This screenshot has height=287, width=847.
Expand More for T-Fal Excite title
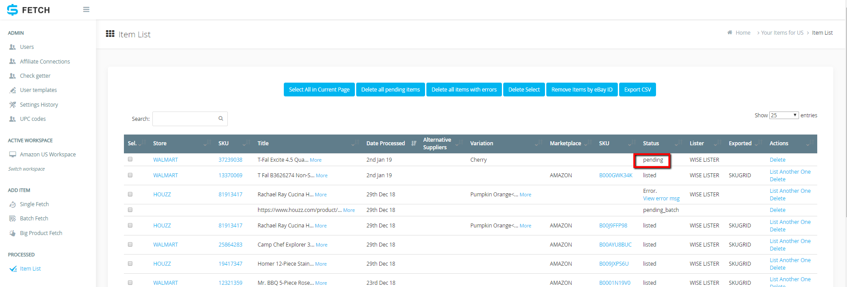[316, 160]
